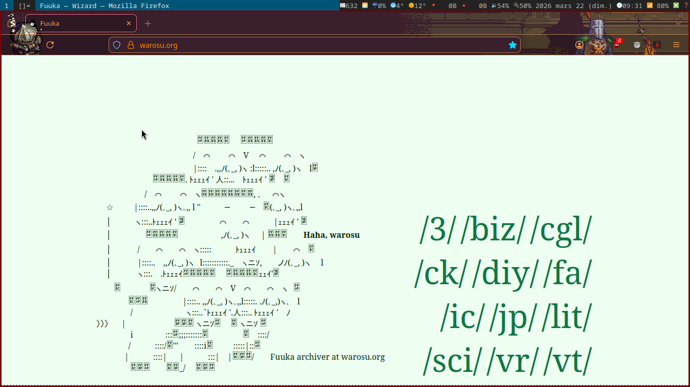
Task: Close the Fuuka tab
Action: coord(129,23)
